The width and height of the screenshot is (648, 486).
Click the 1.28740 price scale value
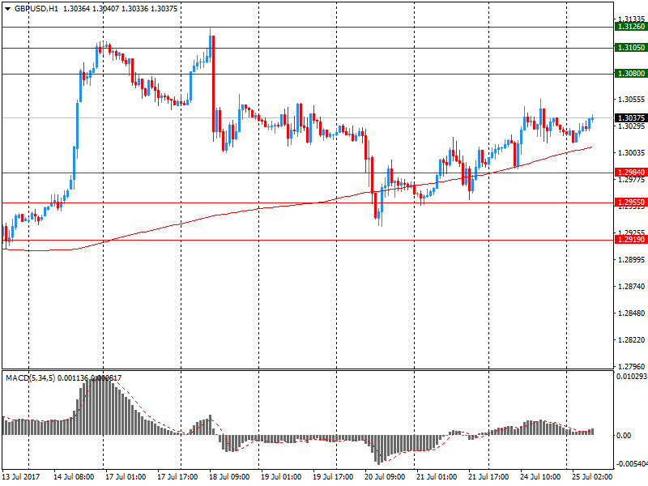pos(632,287)
